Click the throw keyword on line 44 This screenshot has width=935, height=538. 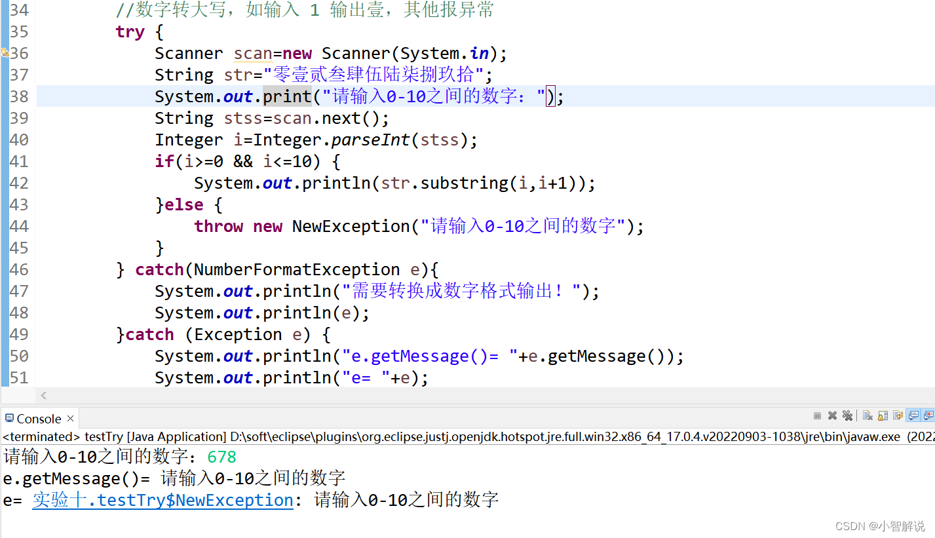pos(218,226)
